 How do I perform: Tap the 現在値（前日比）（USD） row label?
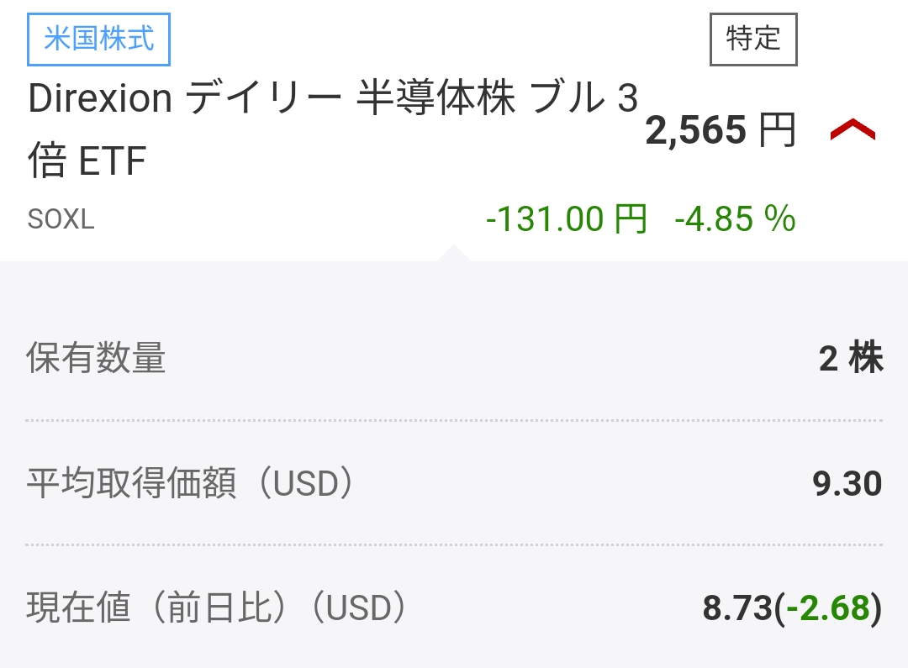pos(217,608)
